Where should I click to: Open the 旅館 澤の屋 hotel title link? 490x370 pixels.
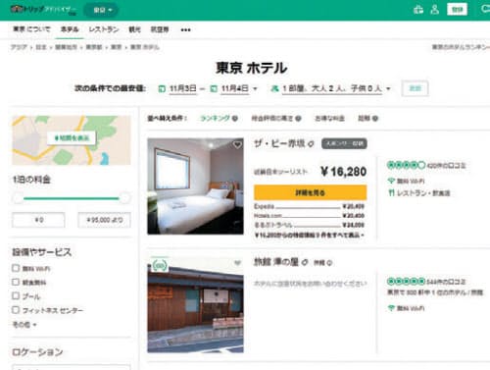[x=276, y=262]
